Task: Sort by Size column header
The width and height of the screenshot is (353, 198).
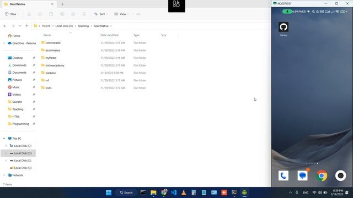Action: pyautogui.click(x=164, y=35)
